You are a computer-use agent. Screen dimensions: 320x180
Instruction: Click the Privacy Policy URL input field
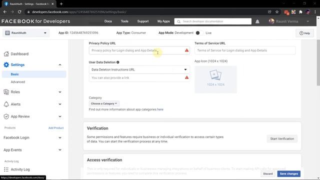pos(139,50)
